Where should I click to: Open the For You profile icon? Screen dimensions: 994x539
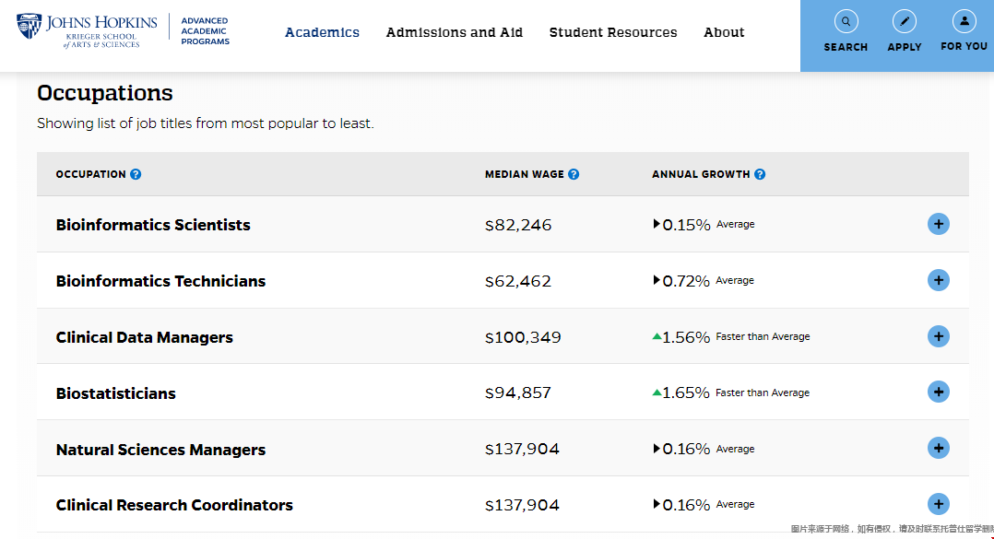[964, 21]
